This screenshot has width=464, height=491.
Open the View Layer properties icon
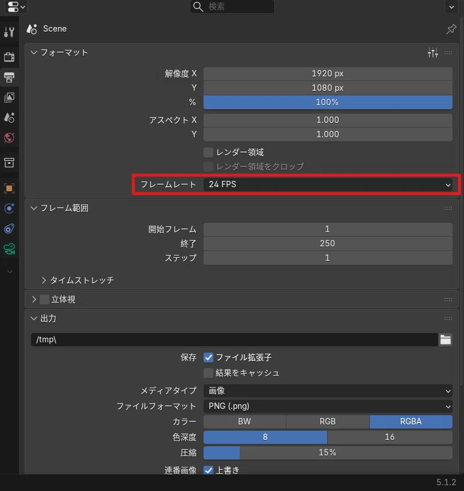[x=9, y=98]
